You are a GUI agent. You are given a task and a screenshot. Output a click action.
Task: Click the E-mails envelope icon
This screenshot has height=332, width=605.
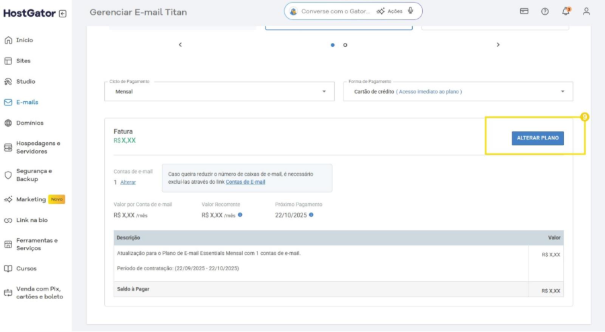8,103
